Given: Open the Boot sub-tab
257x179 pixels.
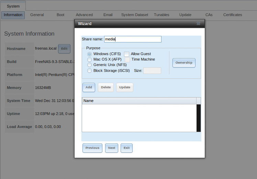Looking at the screenshot, I should (x=60, y=15).
